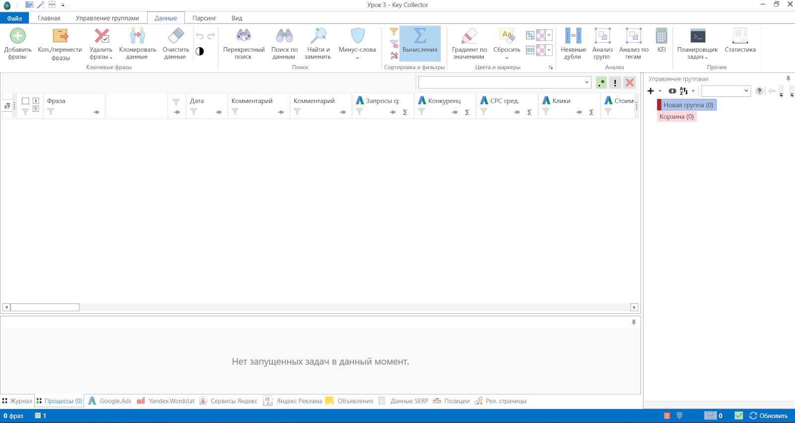The width and height of the screenshot is (795, 423).
Task: Open lower color marker swatch dropdown
Action: pyautogui.click(x=549, y=50)
